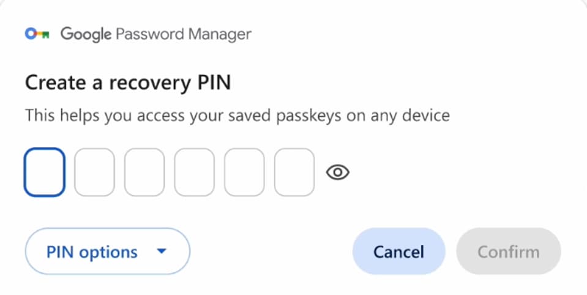The image size is (587, 295).
Task: Click the third PIN digit box
Action: [144, 172]
